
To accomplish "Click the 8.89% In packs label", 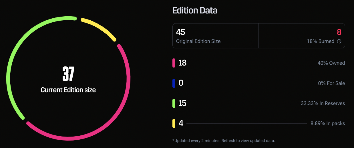I will tap(328, 124).
